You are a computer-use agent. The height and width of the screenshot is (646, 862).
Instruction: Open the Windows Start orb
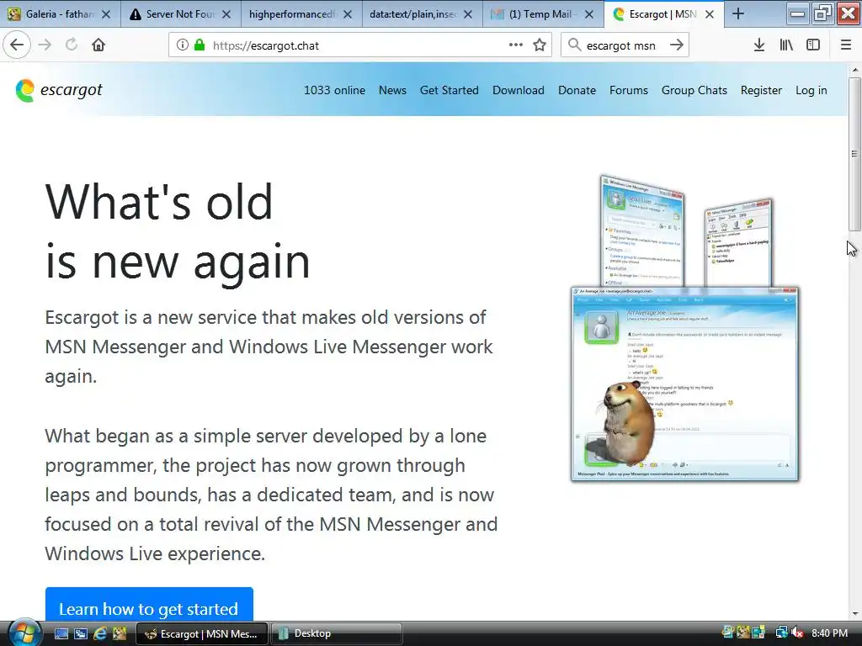click(x=23, y=633)
